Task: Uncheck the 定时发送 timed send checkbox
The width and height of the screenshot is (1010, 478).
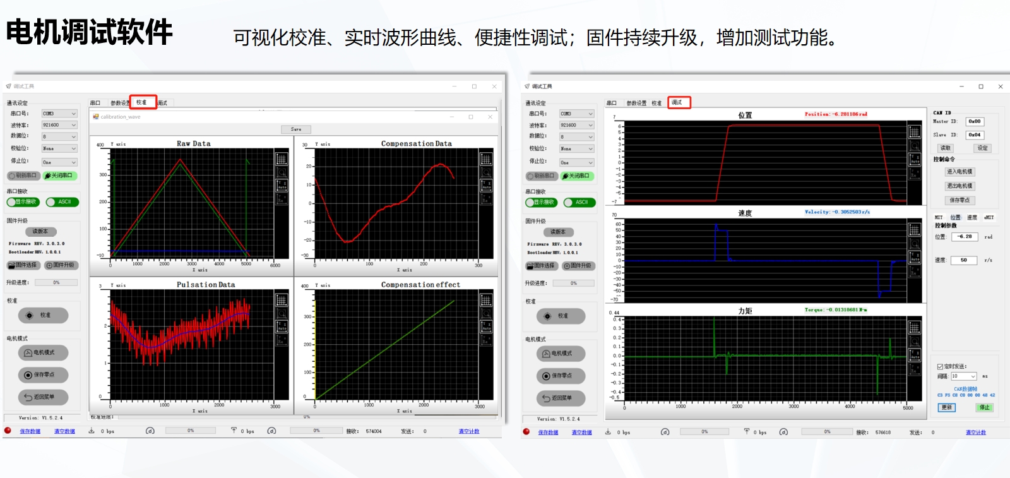Action: [x=940, y=366]
